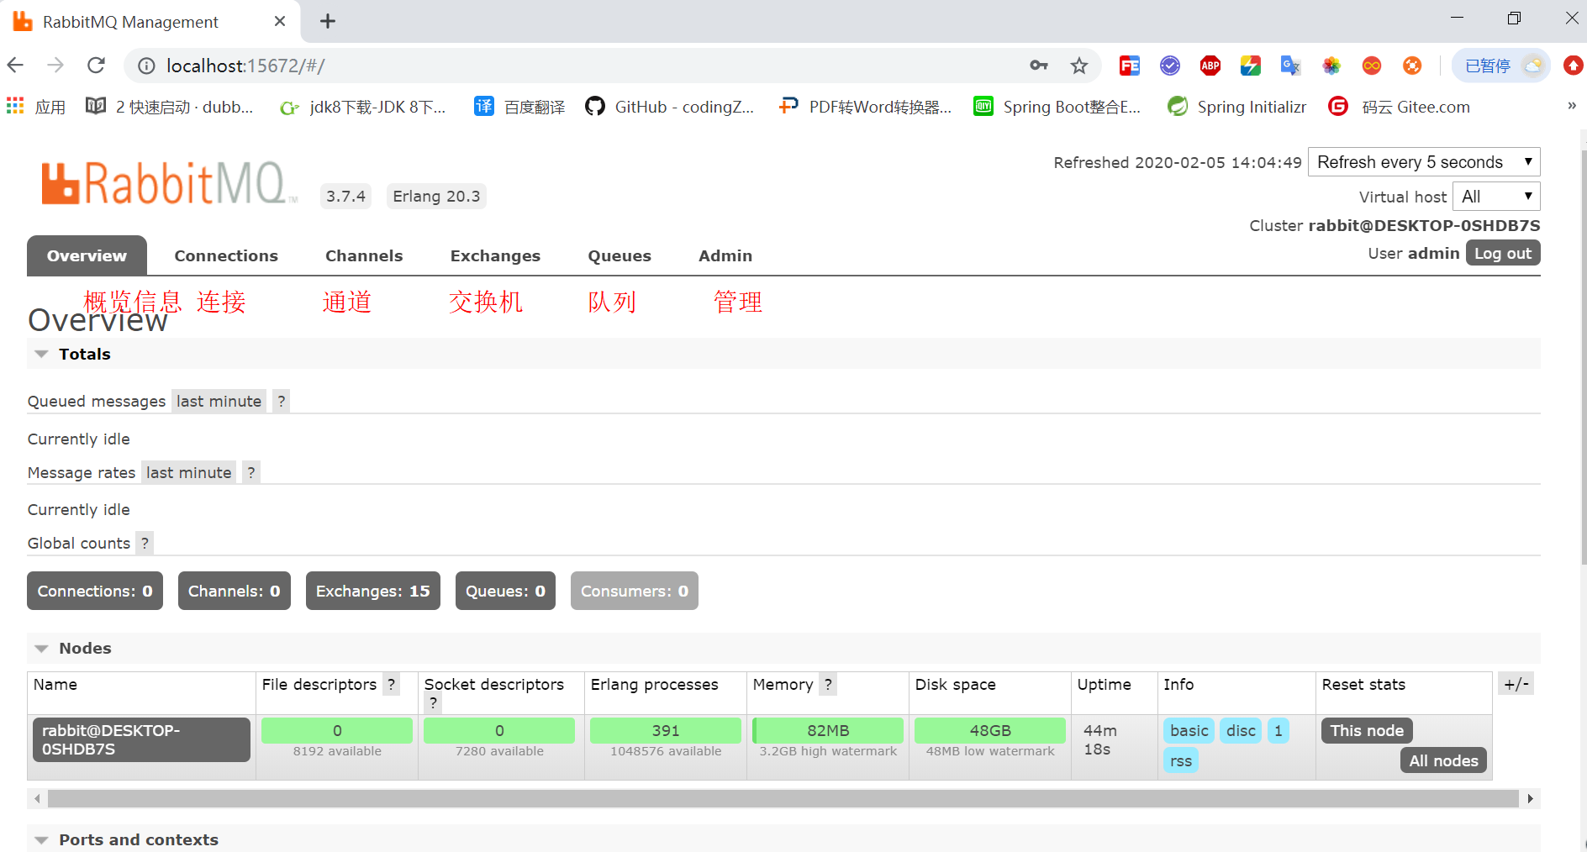
Task: Reset stats for This node
Action: [1367, 730]
